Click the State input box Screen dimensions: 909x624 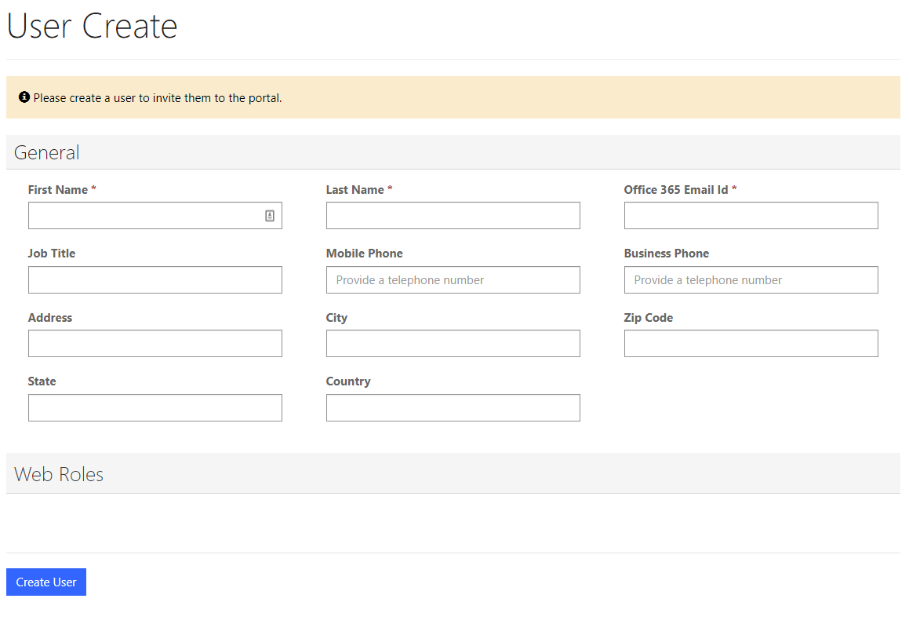coord(155,407)
